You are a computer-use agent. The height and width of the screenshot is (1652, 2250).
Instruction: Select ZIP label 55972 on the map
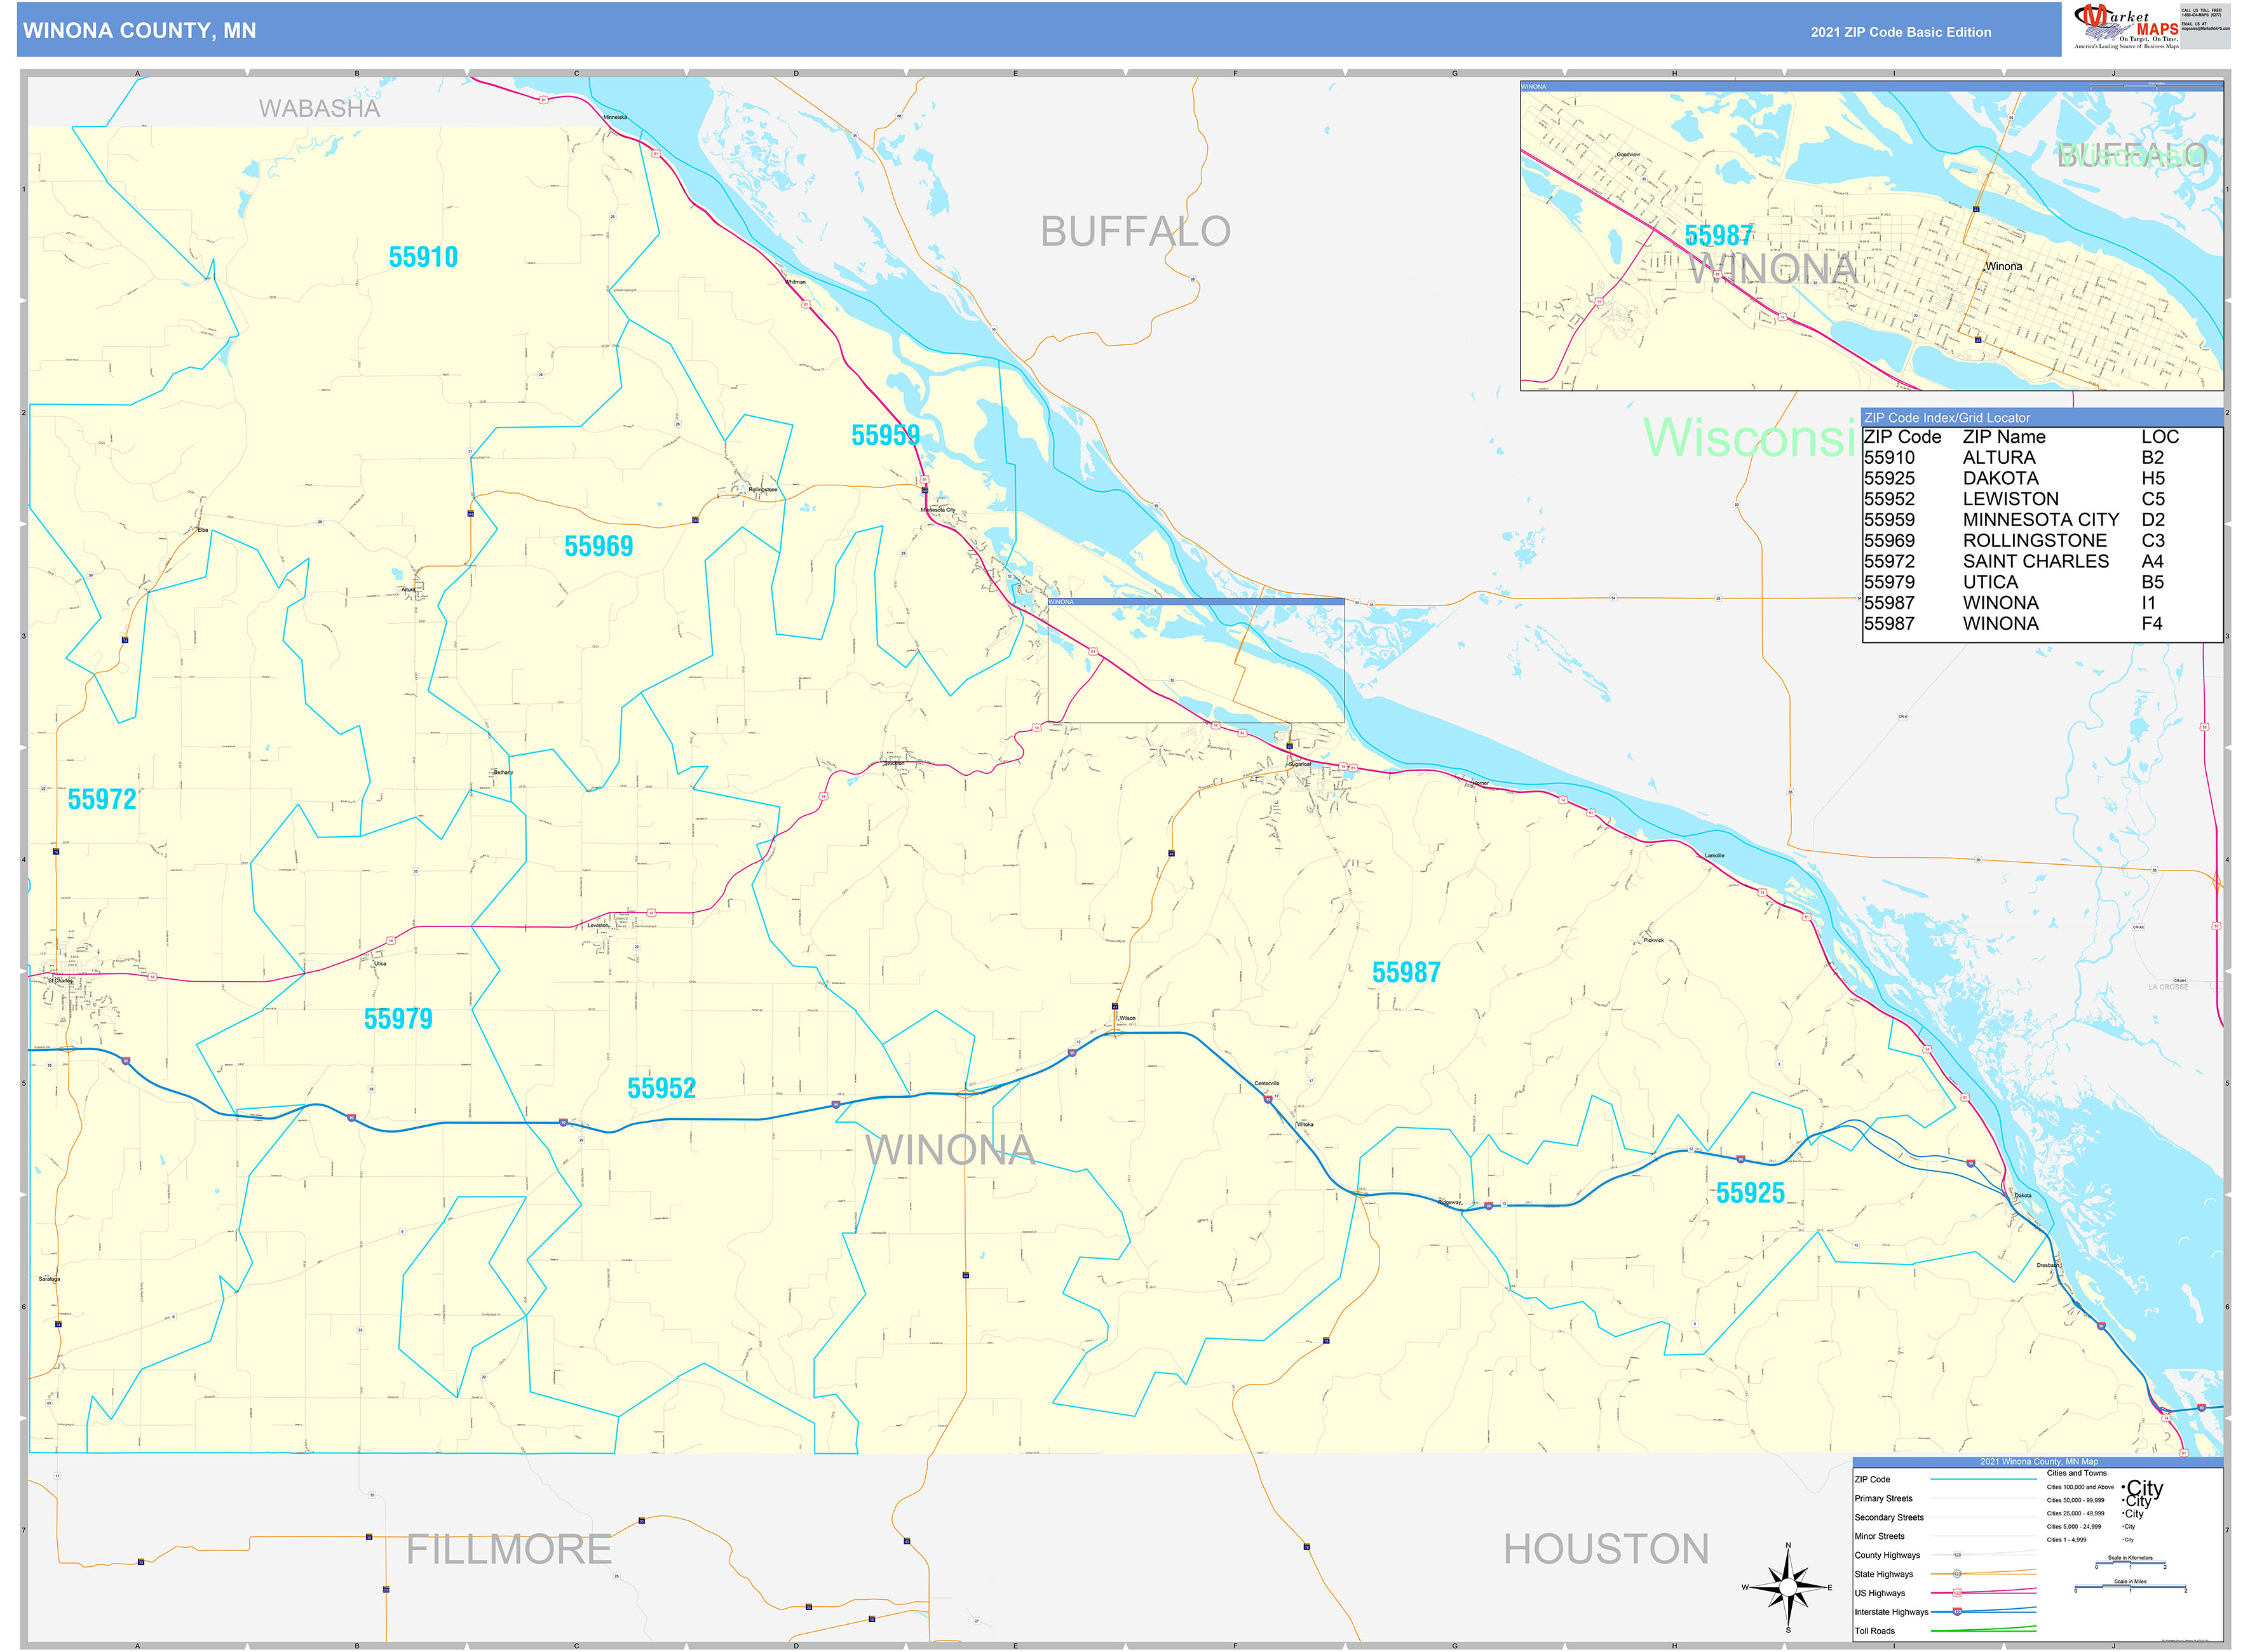tap(102, 800)
